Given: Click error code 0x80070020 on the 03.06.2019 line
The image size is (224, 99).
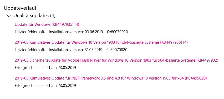Looking at the screenshot, I should [118, 32].
